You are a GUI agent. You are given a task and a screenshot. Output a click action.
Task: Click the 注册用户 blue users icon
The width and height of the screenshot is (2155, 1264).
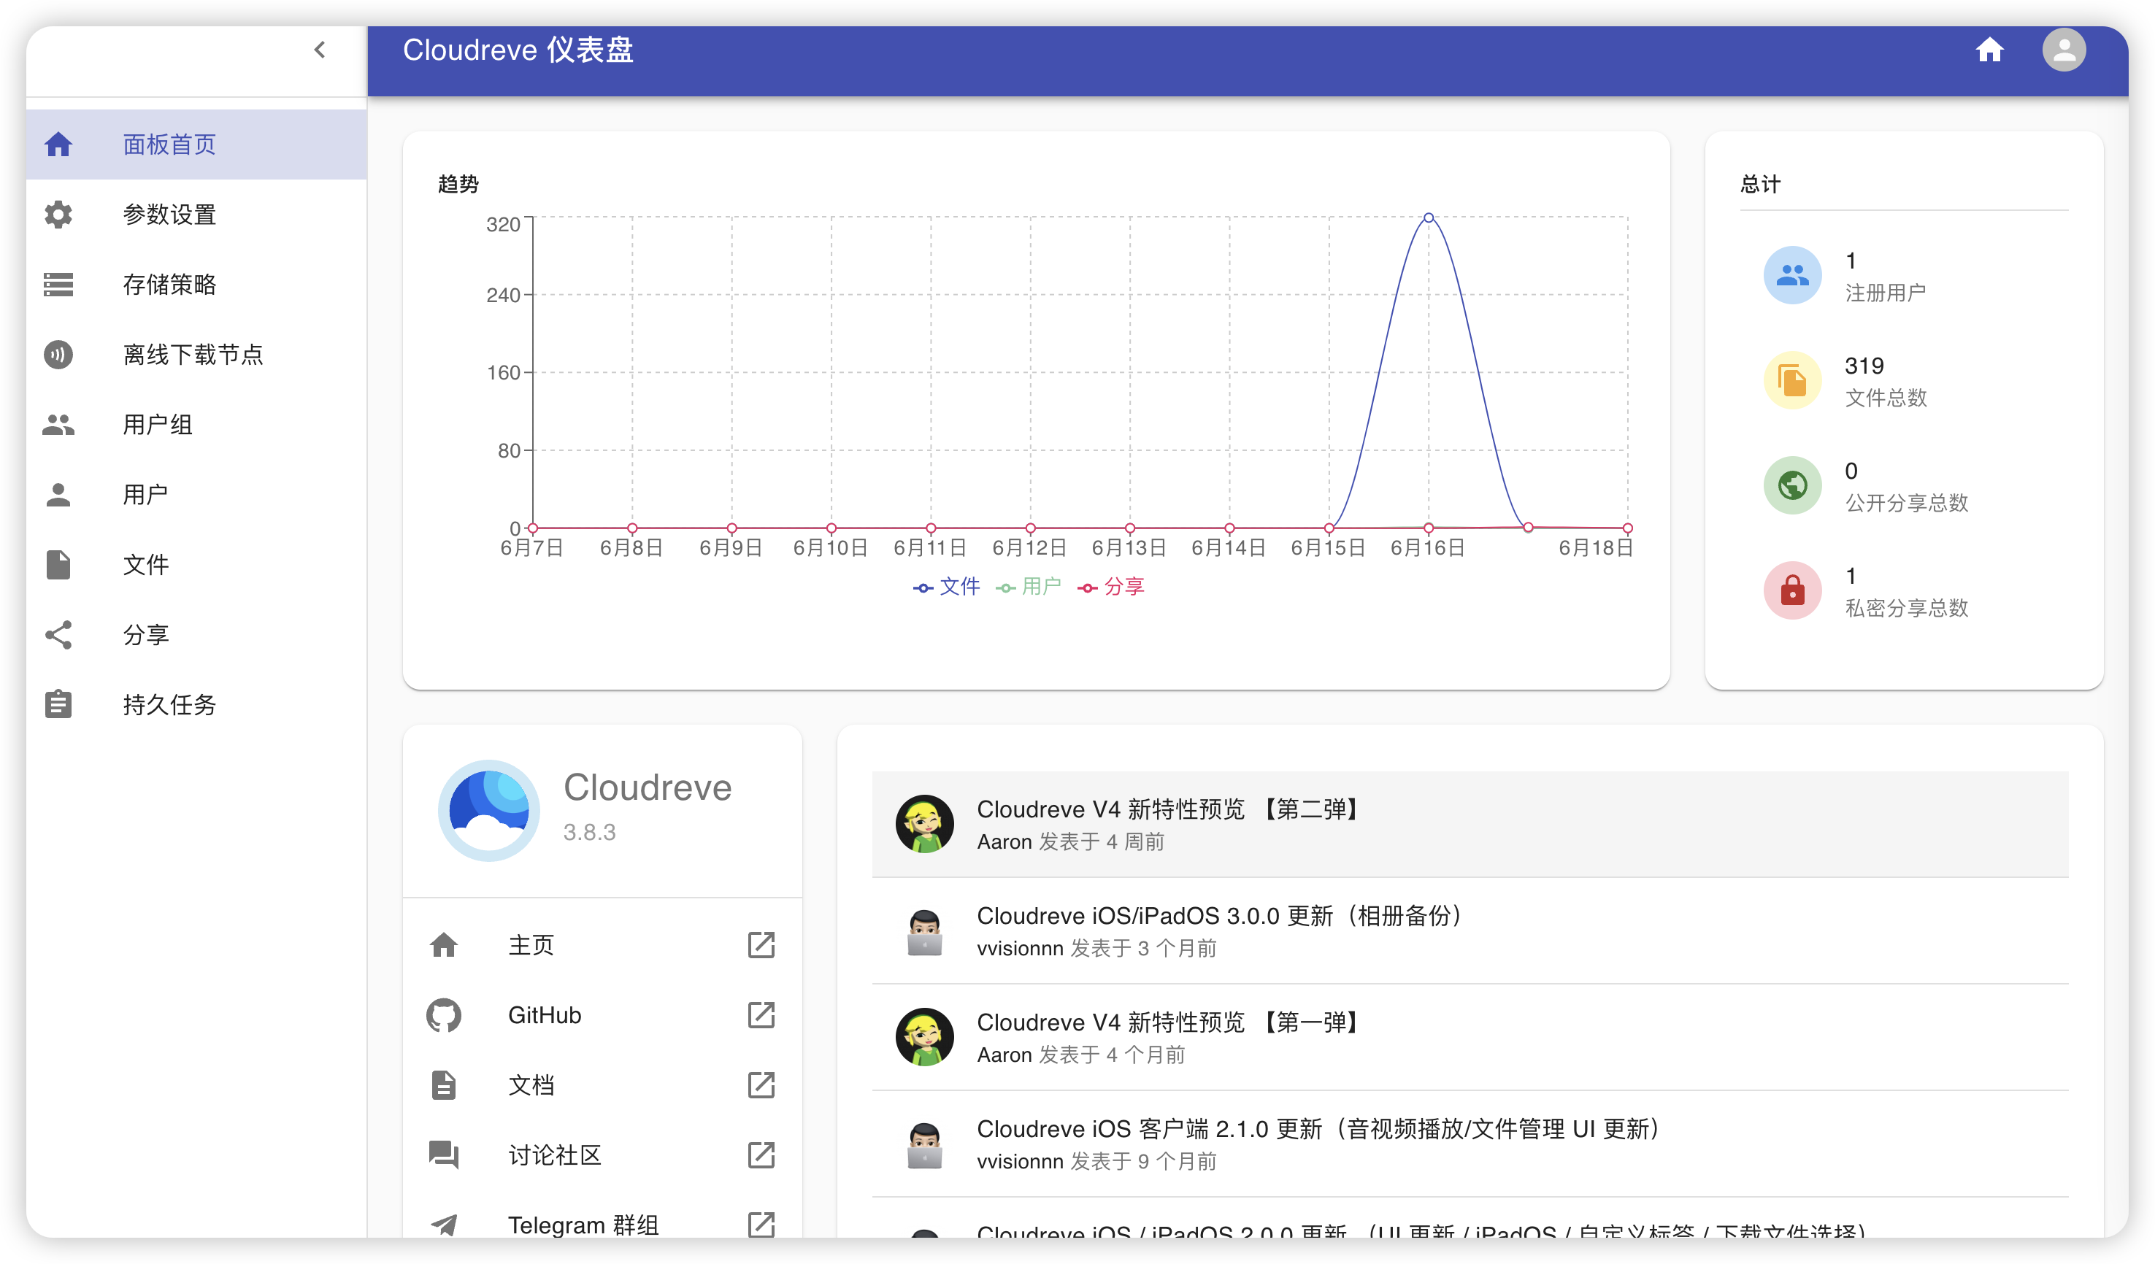click(x=1792, y=274)
